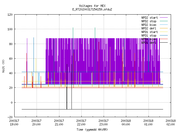Viewport: 176px width, 132px height.
Task: Click the light blue NPD2 bias legend line
Action: (164, 24)
